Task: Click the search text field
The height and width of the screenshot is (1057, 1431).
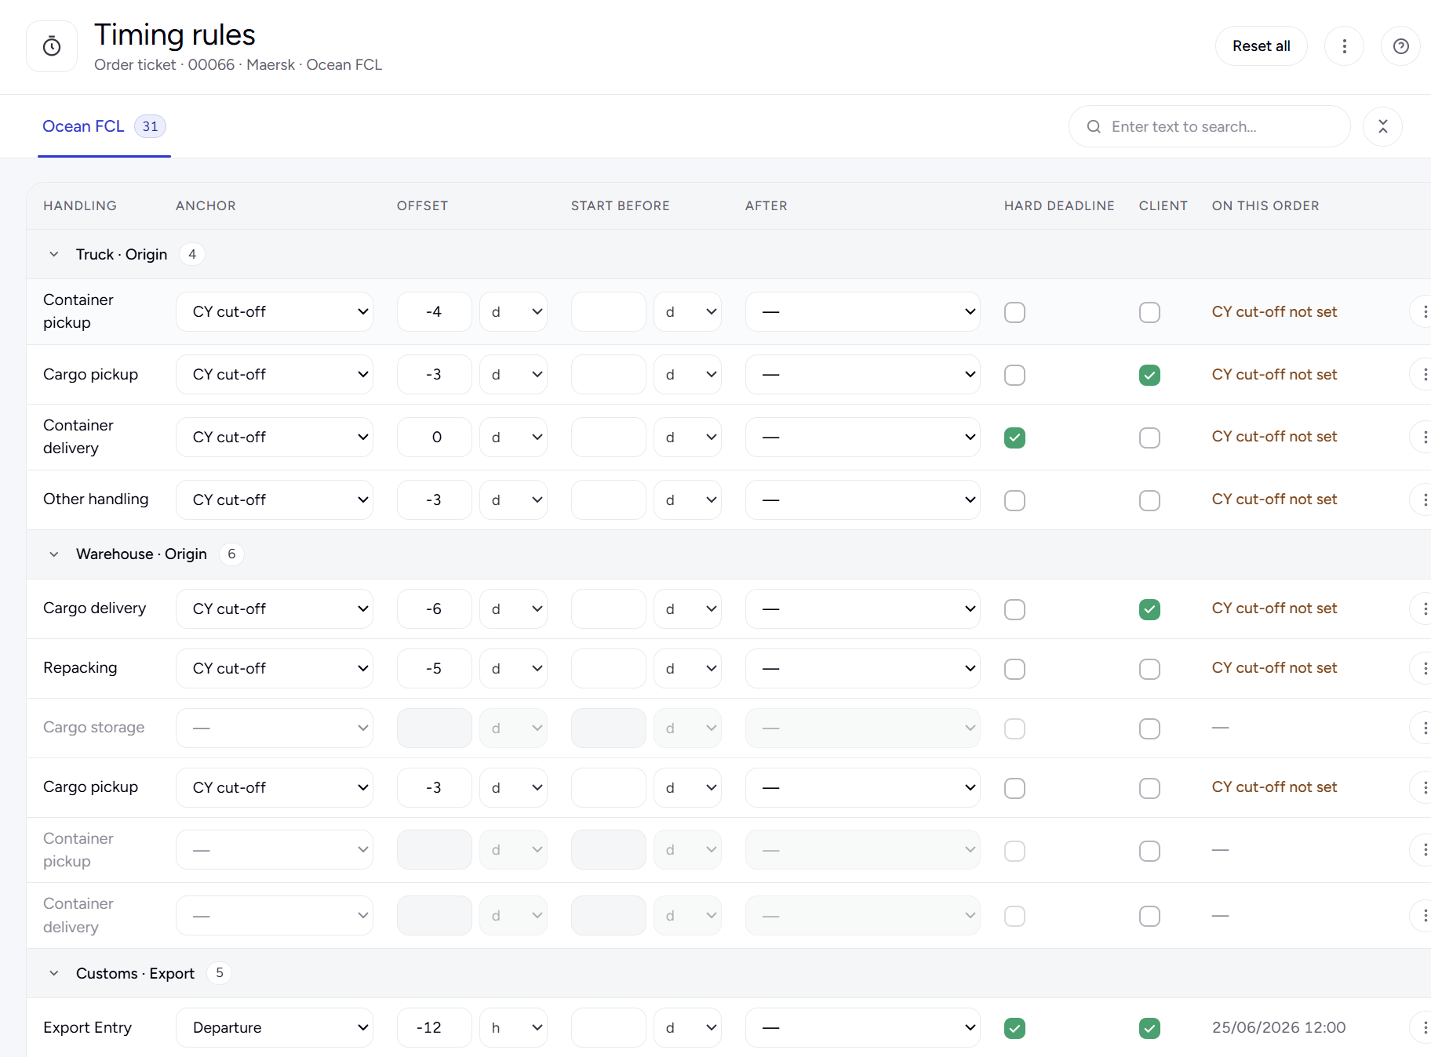Action: coord(1209,126)
